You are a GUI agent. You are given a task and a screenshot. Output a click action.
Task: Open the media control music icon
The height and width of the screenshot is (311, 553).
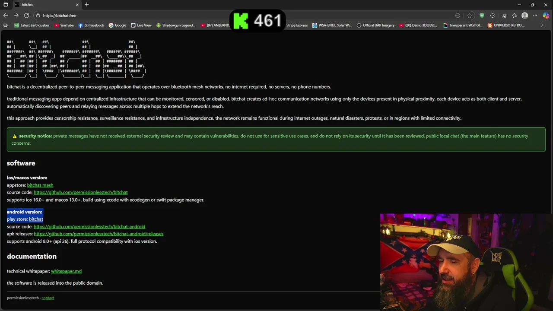(x=504, y=16)
